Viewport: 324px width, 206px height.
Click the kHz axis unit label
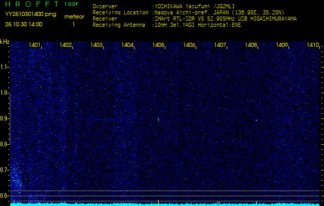point(5,42)
